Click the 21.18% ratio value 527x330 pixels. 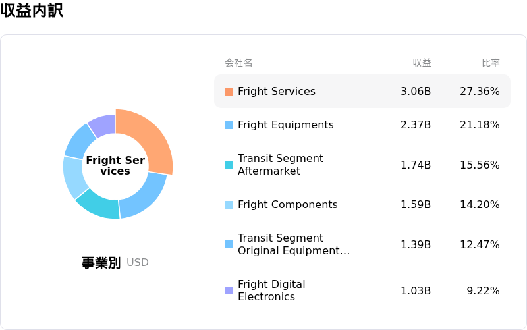[x=480, y=124]
